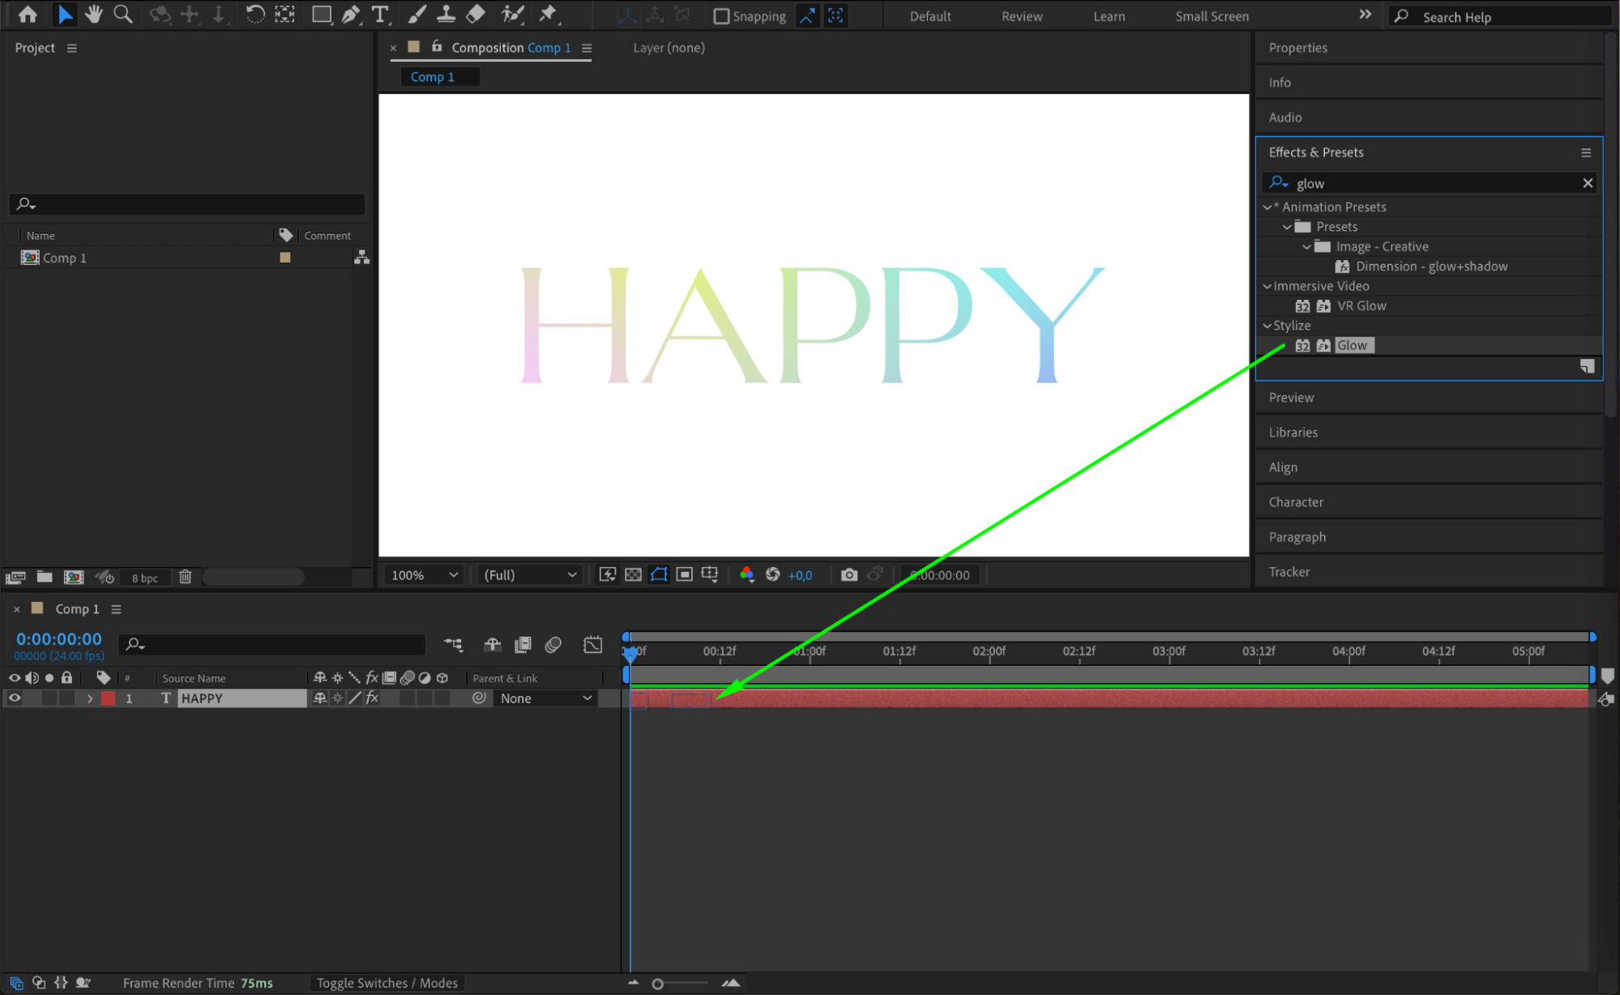This screenshot has height=995, width=1620.
Task: Expand the HAPPY layer properties
Action: 90,698
